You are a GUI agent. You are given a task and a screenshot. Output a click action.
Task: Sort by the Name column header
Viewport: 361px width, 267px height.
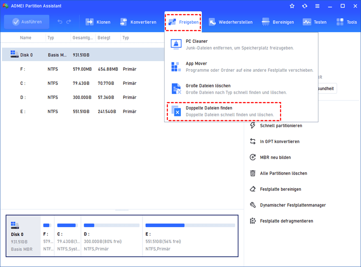[25, 38]
